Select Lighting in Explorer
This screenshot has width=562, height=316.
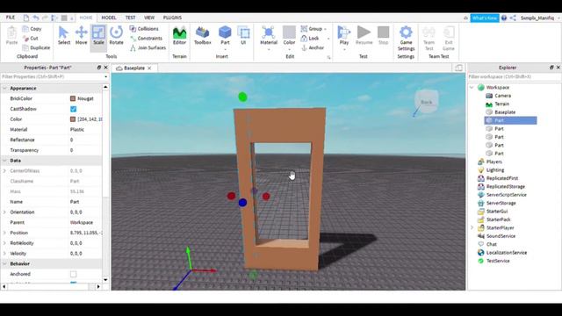[495, 169]
